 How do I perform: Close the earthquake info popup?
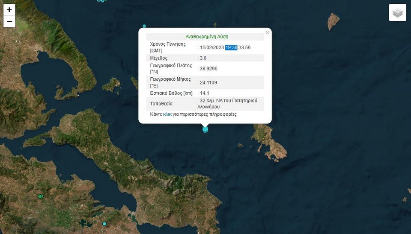coord(268,32)
